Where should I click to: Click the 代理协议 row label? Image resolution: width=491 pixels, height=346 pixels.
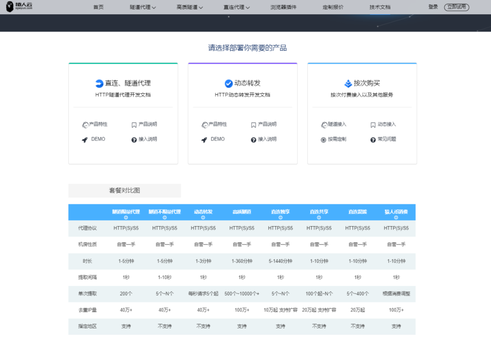tap(87, 228)
